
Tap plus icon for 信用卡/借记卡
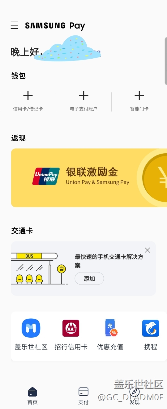point(28,96)
